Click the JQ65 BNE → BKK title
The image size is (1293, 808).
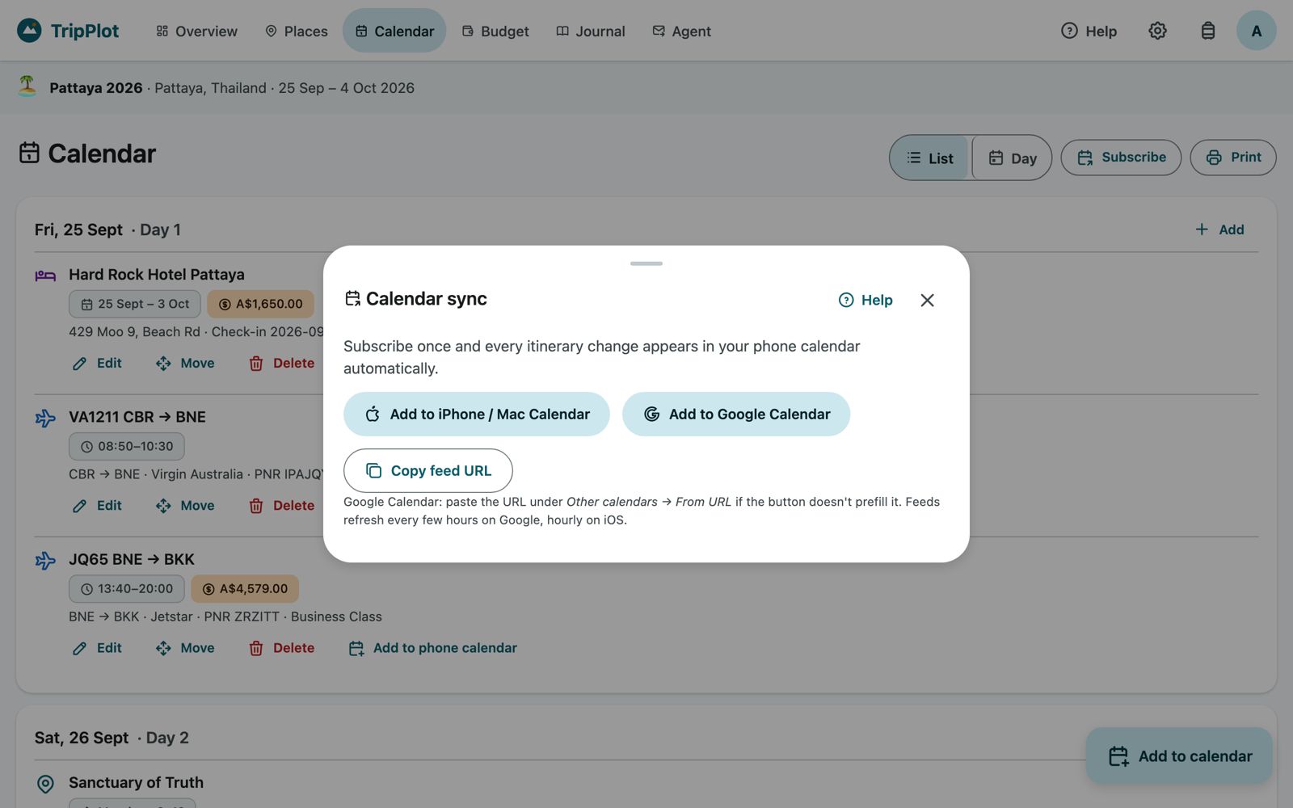[132, 559]
